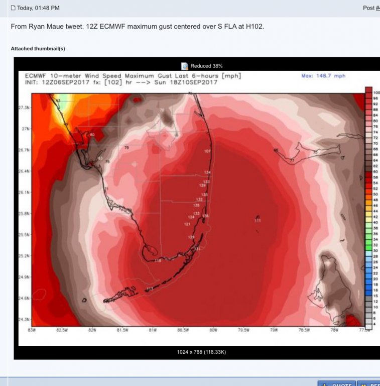Open the Post number link
Screen dimensions: 380x386
coord(371,8)
